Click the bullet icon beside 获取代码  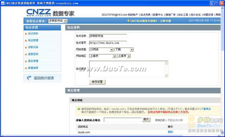tap(26, 47)
